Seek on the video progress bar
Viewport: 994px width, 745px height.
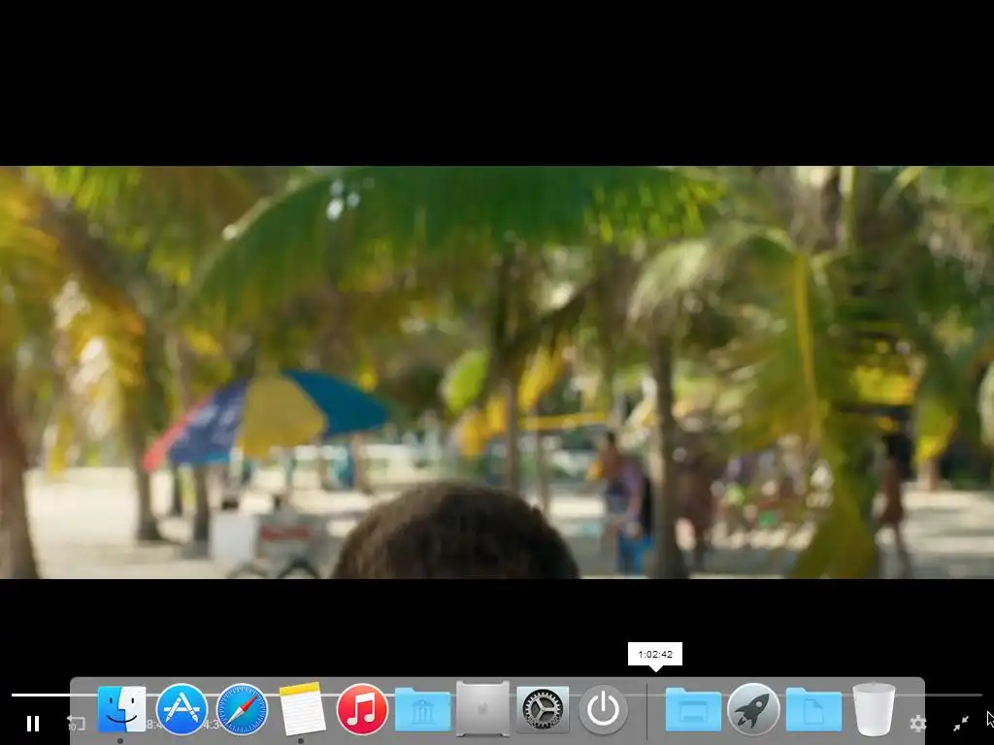click(497, 695)
